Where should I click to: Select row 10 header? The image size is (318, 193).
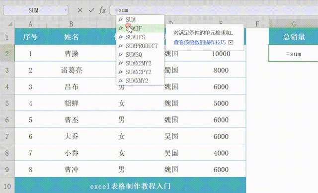point(7,186)
